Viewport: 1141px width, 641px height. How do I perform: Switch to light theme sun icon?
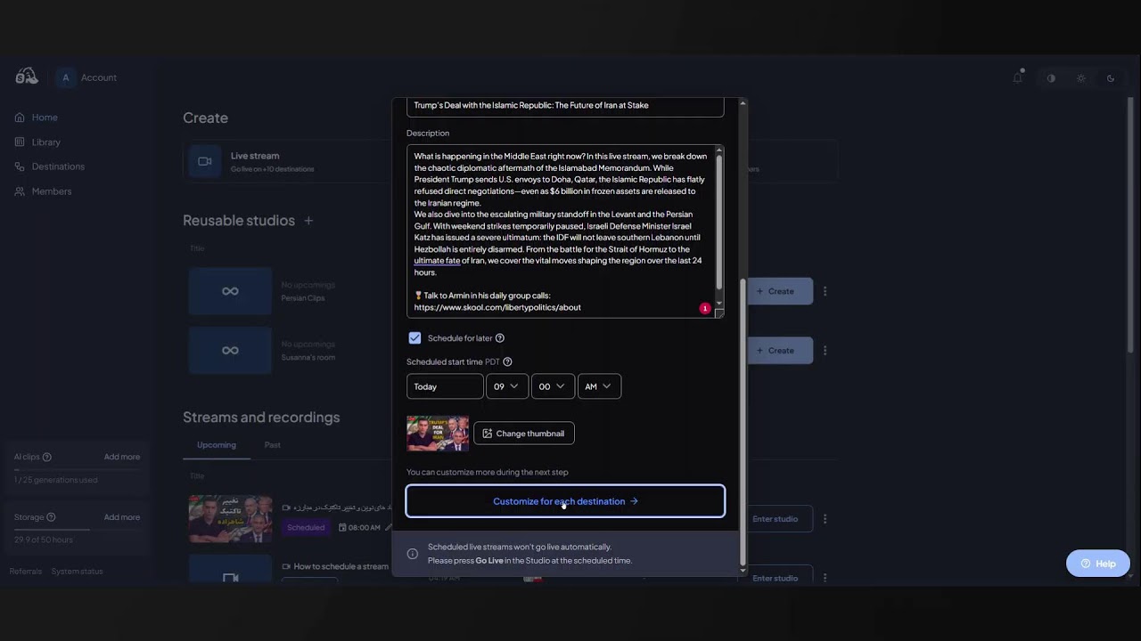click(x=1081, y=78)
